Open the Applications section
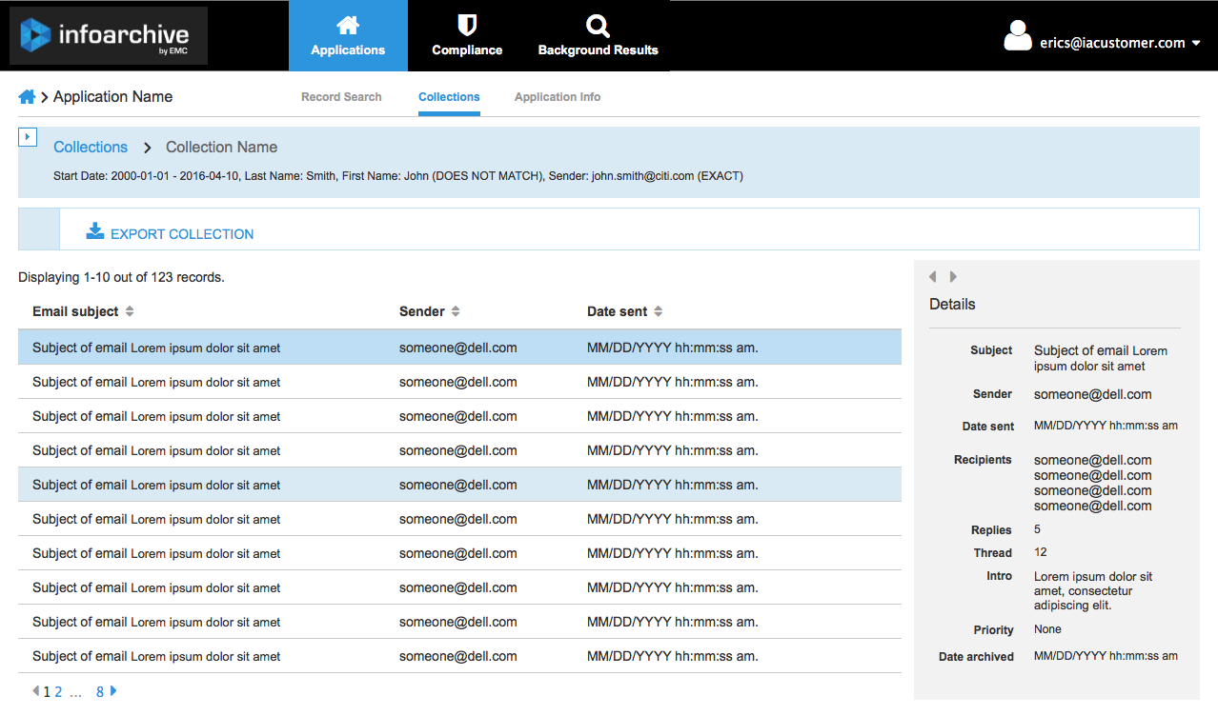This screenshot has width=1218, height=716. click(348, 36)
